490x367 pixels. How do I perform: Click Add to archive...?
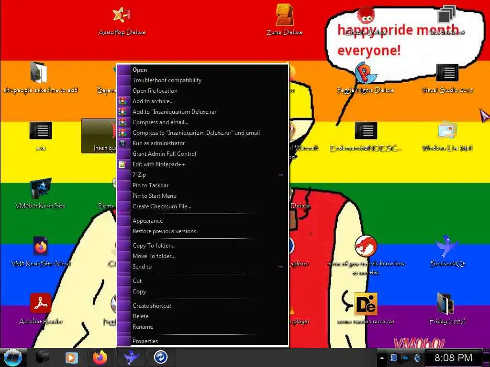pyautogui.click(x=202, y=101)
